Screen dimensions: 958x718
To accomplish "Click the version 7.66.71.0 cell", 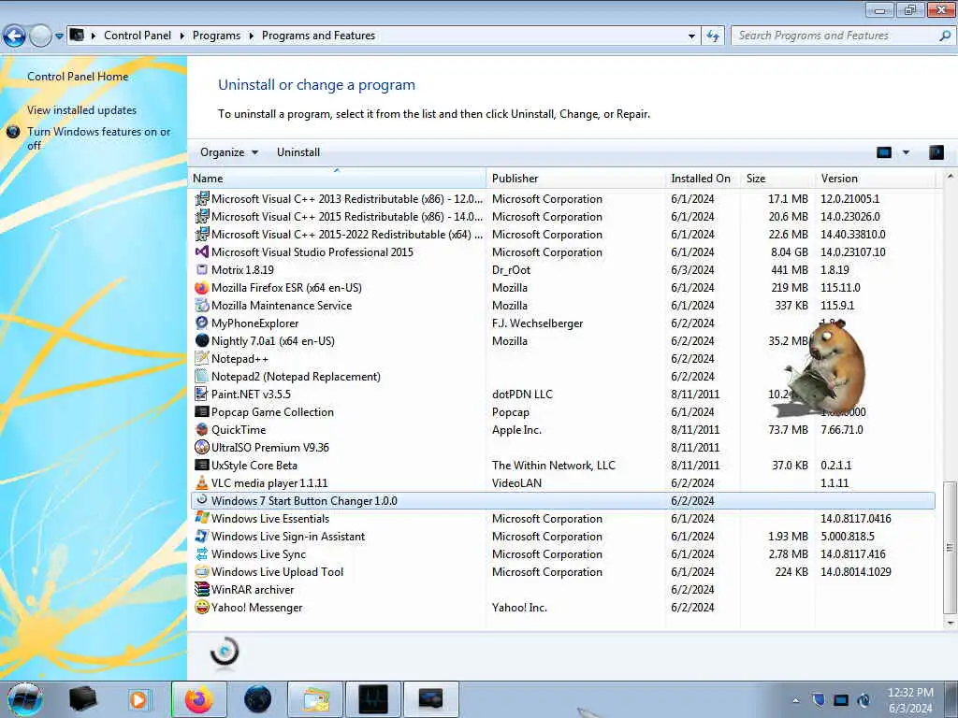I will pos(842,430).
